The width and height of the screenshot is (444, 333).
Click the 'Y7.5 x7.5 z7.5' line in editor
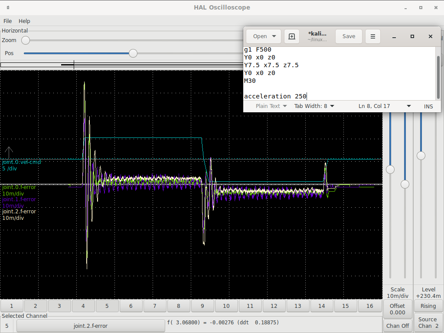tap(271, 65)
